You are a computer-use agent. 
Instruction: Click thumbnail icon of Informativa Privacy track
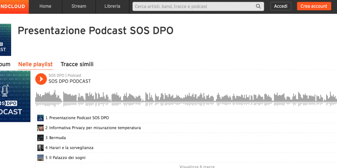point(40,128)
